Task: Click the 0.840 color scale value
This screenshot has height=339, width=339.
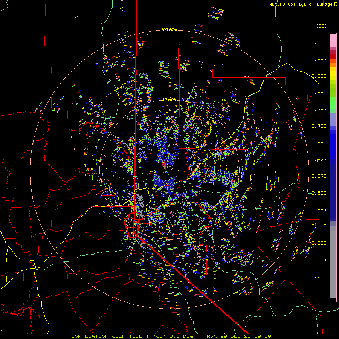Action: click(319, 93)
